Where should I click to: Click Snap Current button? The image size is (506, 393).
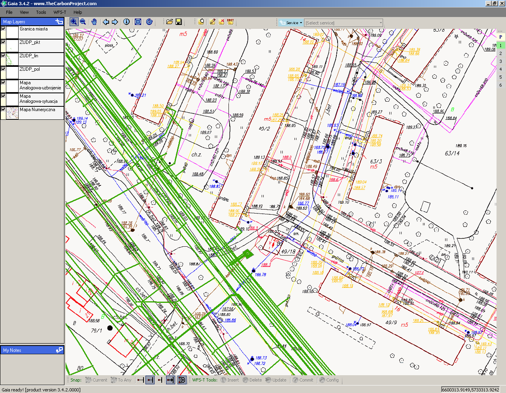(96, 380)
